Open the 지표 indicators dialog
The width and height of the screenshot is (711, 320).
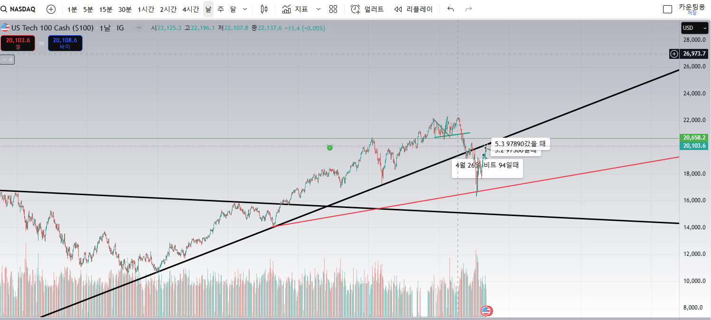[295, 9]
